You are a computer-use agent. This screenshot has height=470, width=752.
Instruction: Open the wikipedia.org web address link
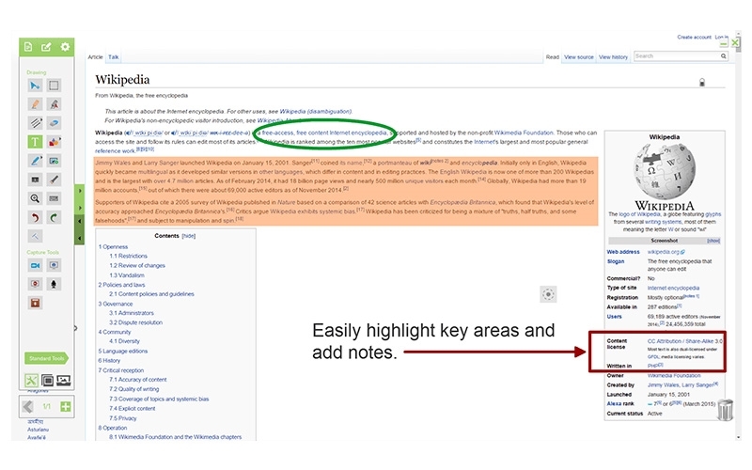tap(666, 252)
